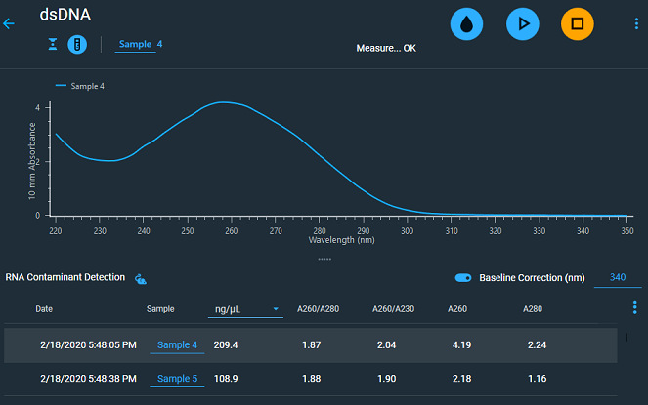Select the pedestal mode icon
Screen dimensions: 648x405
[x=54, y=45]
